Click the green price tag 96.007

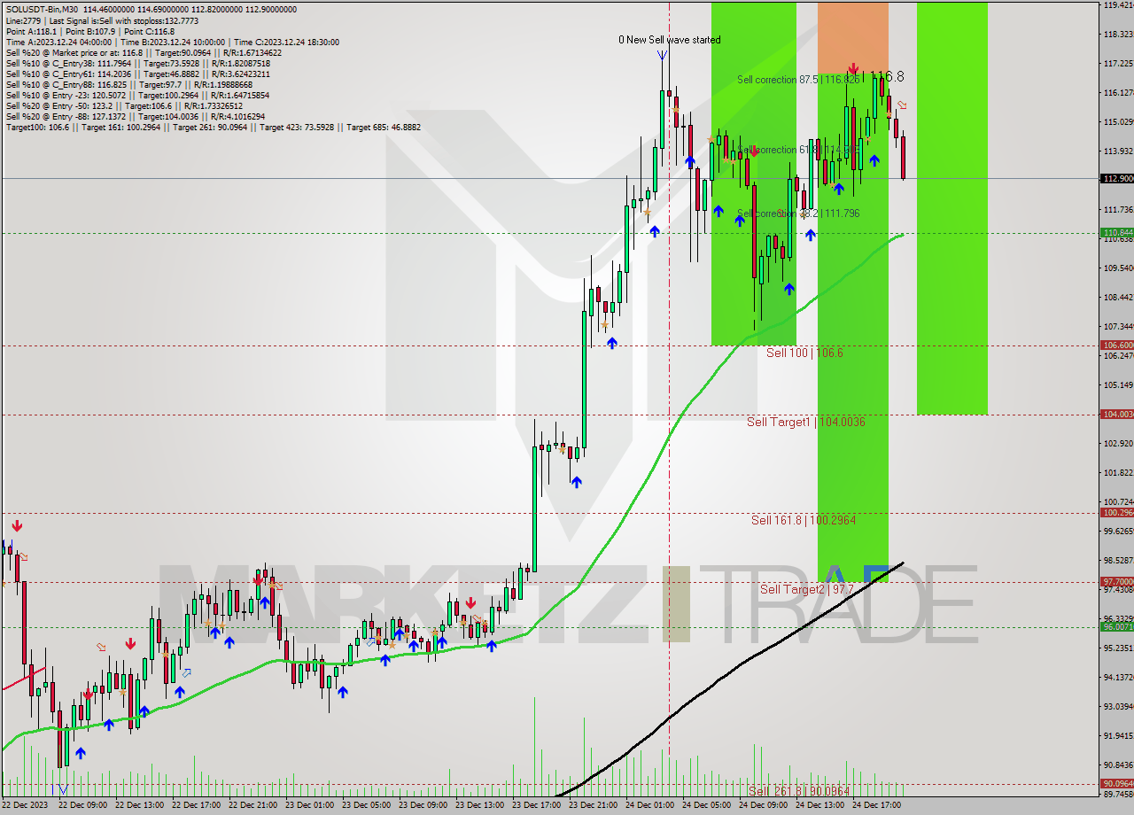[1116, 627]
